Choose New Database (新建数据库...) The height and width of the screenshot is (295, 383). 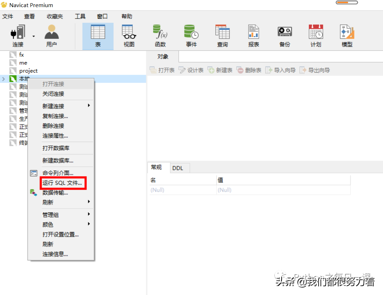point(61,160)
